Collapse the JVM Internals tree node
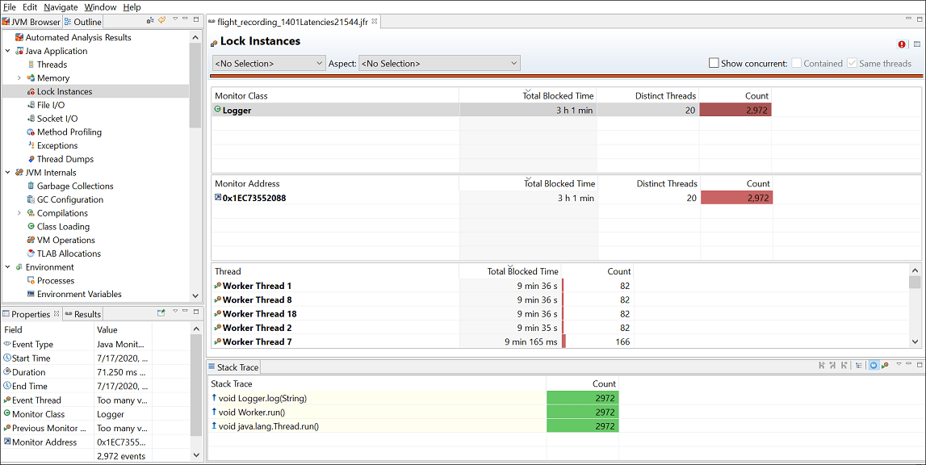 pyautogui.click(x=8, y=173)
